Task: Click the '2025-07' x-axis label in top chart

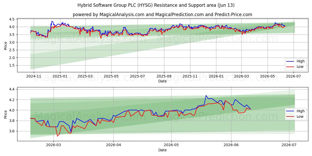Action: [137, 76]
